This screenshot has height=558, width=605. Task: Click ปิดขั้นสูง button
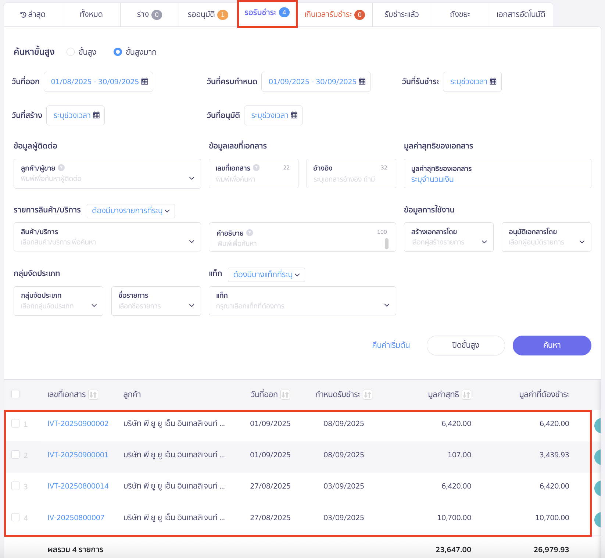466,345
